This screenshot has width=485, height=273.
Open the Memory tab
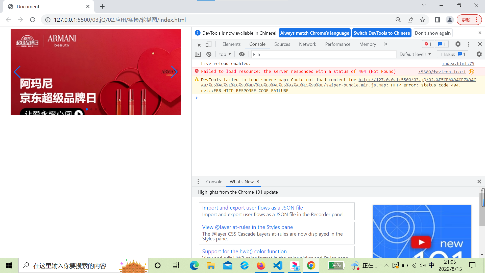click(x=368, y=44)
